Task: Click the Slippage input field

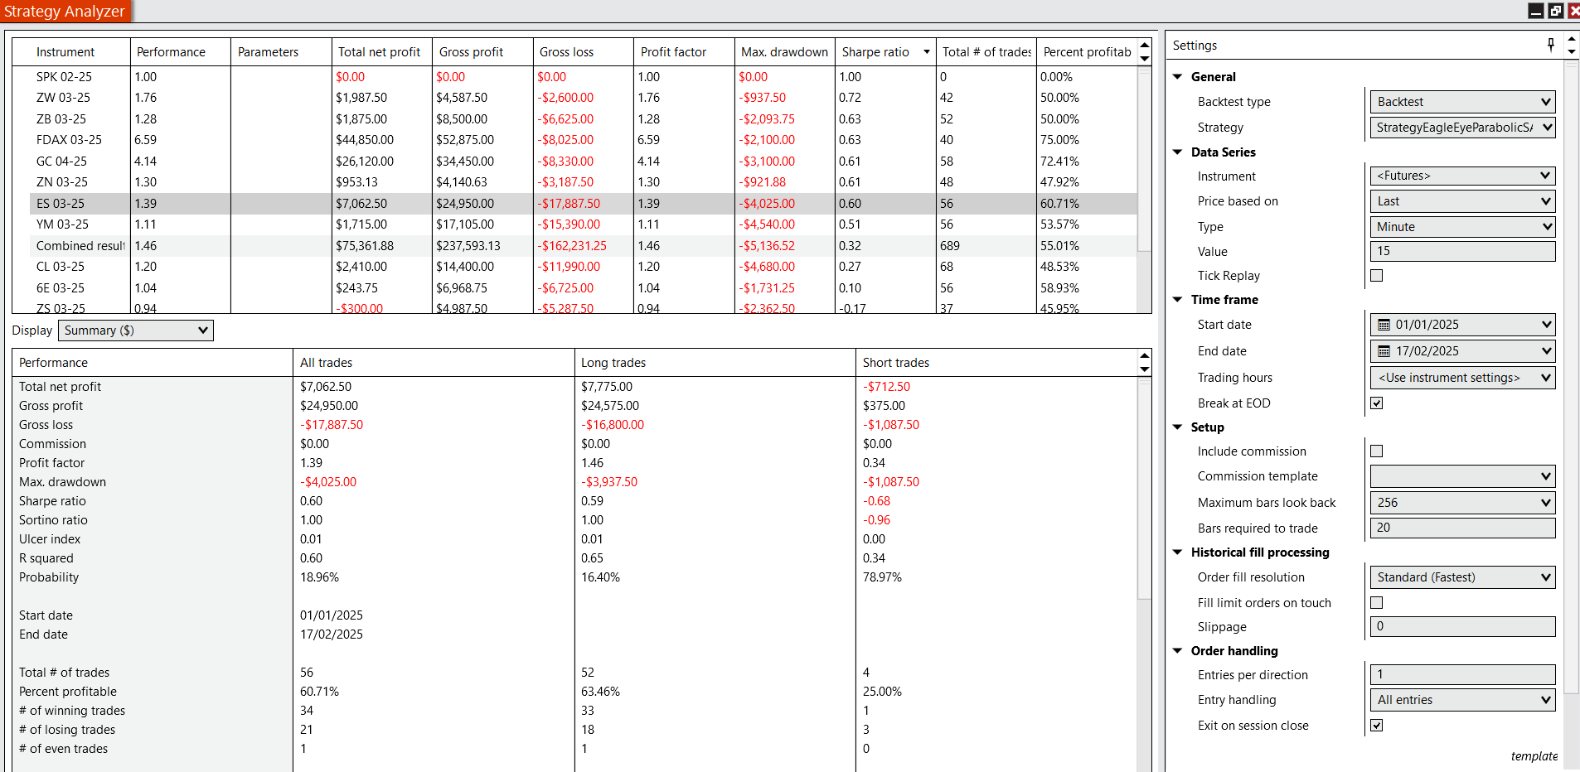Action: (1461, 627)
